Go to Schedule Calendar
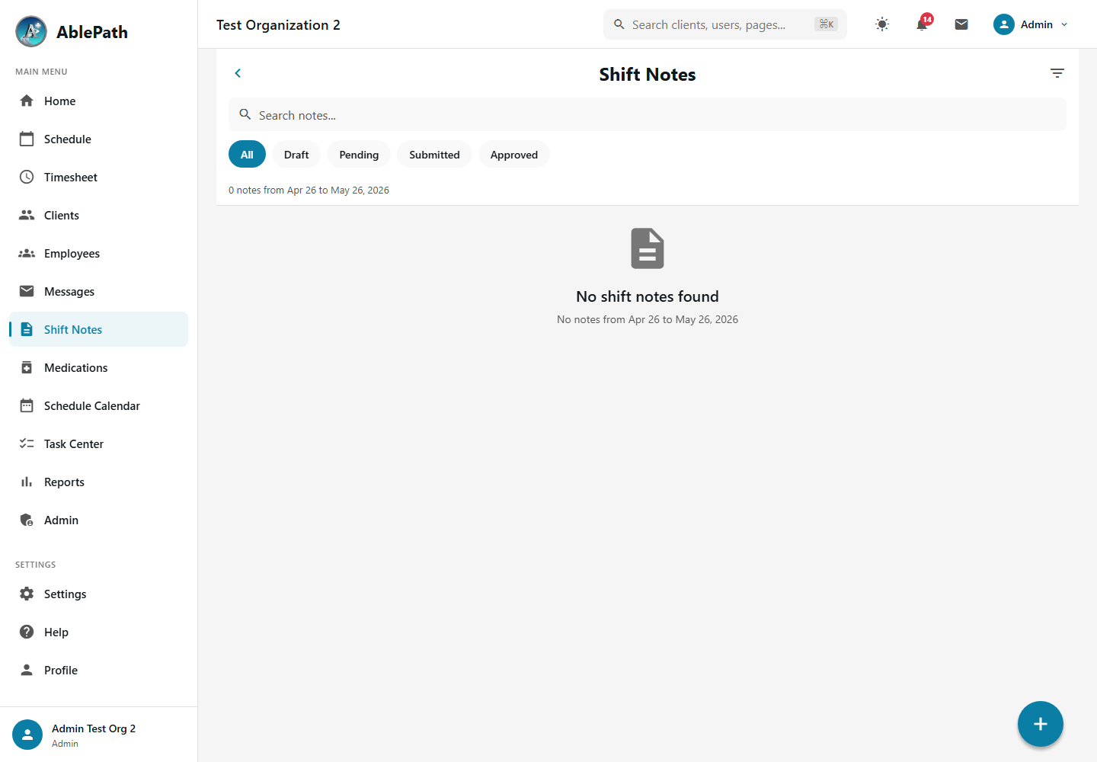 click(x=98, y=405)
